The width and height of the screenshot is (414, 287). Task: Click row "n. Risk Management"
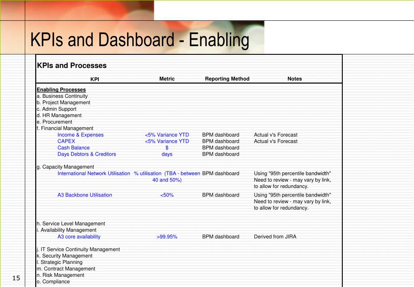tap(60, 275)
